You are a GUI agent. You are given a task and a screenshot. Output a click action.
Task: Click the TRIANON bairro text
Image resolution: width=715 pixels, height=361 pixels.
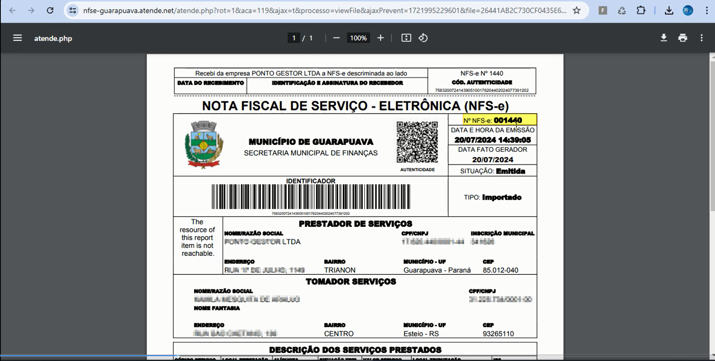[340, 270]
